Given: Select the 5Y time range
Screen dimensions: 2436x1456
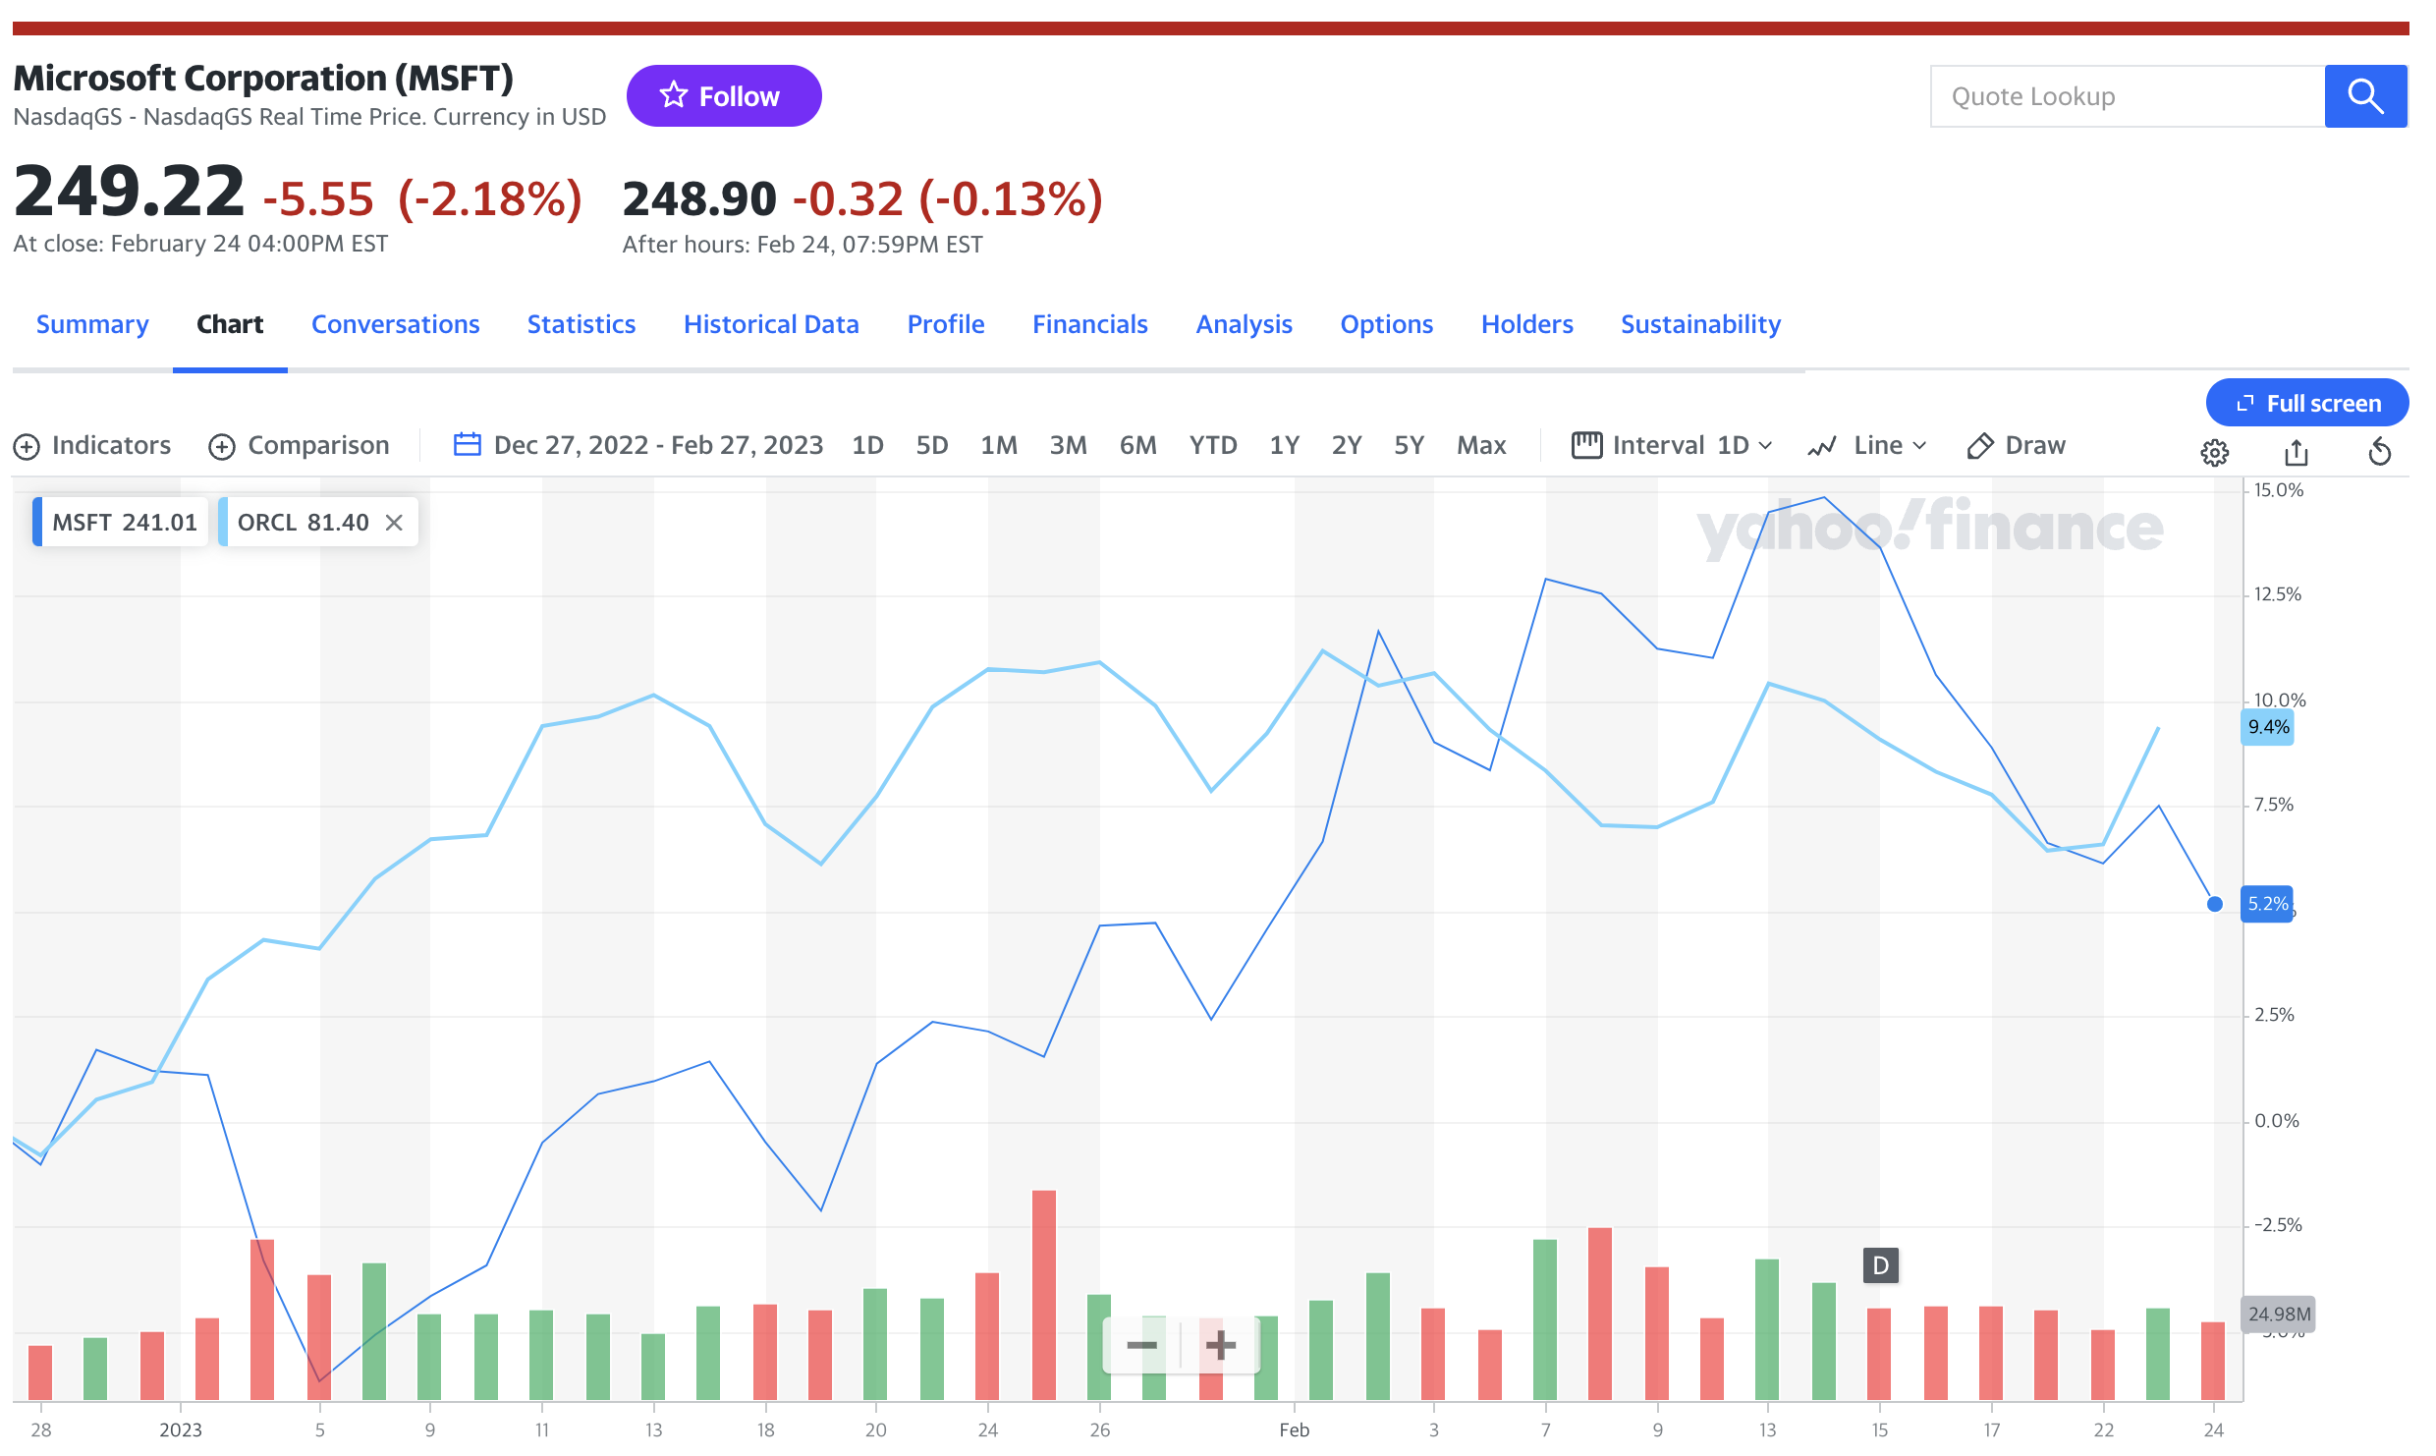Looking at the screenshot, I should 1408,445.
